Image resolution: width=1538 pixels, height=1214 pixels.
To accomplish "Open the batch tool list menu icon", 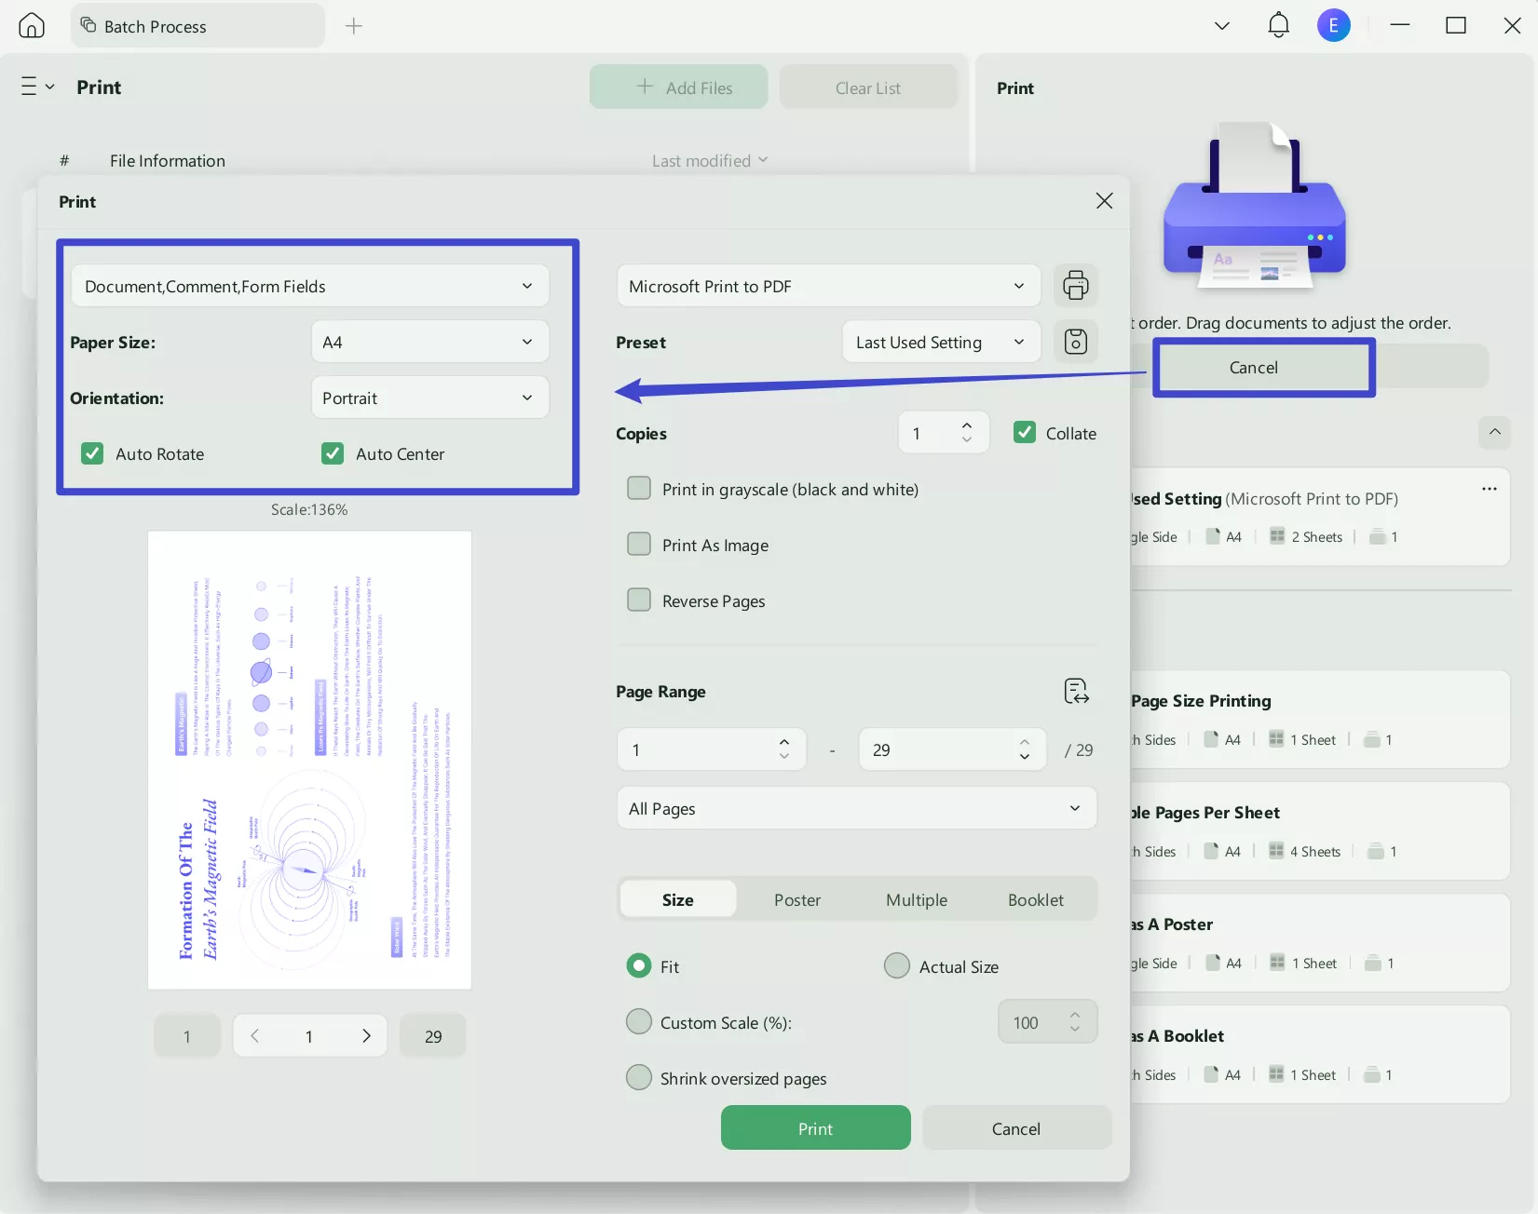I will (x=37, y=87).
